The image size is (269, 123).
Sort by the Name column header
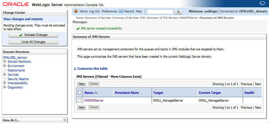click(89, 93)
